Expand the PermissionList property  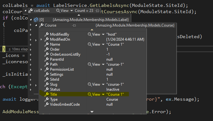pyautogui.click(x=41, y=69)
